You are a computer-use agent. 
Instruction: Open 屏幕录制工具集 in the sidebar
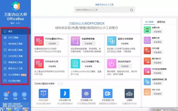(15, 62)
